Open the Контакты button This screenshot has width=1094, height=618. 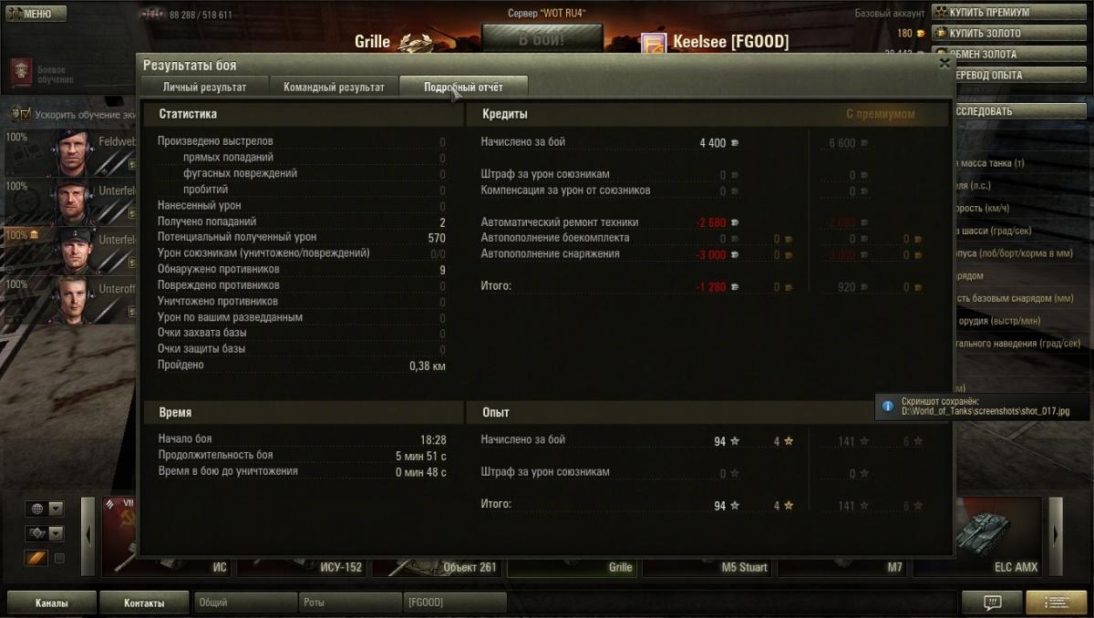pos(144,603)
